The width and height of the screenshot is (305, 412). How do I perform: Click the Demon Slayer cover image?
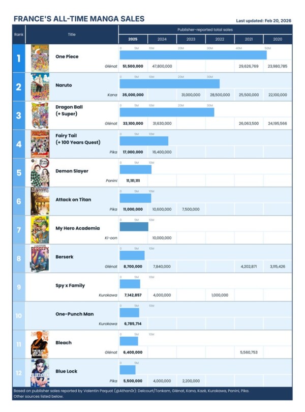[x=40, y=172]
